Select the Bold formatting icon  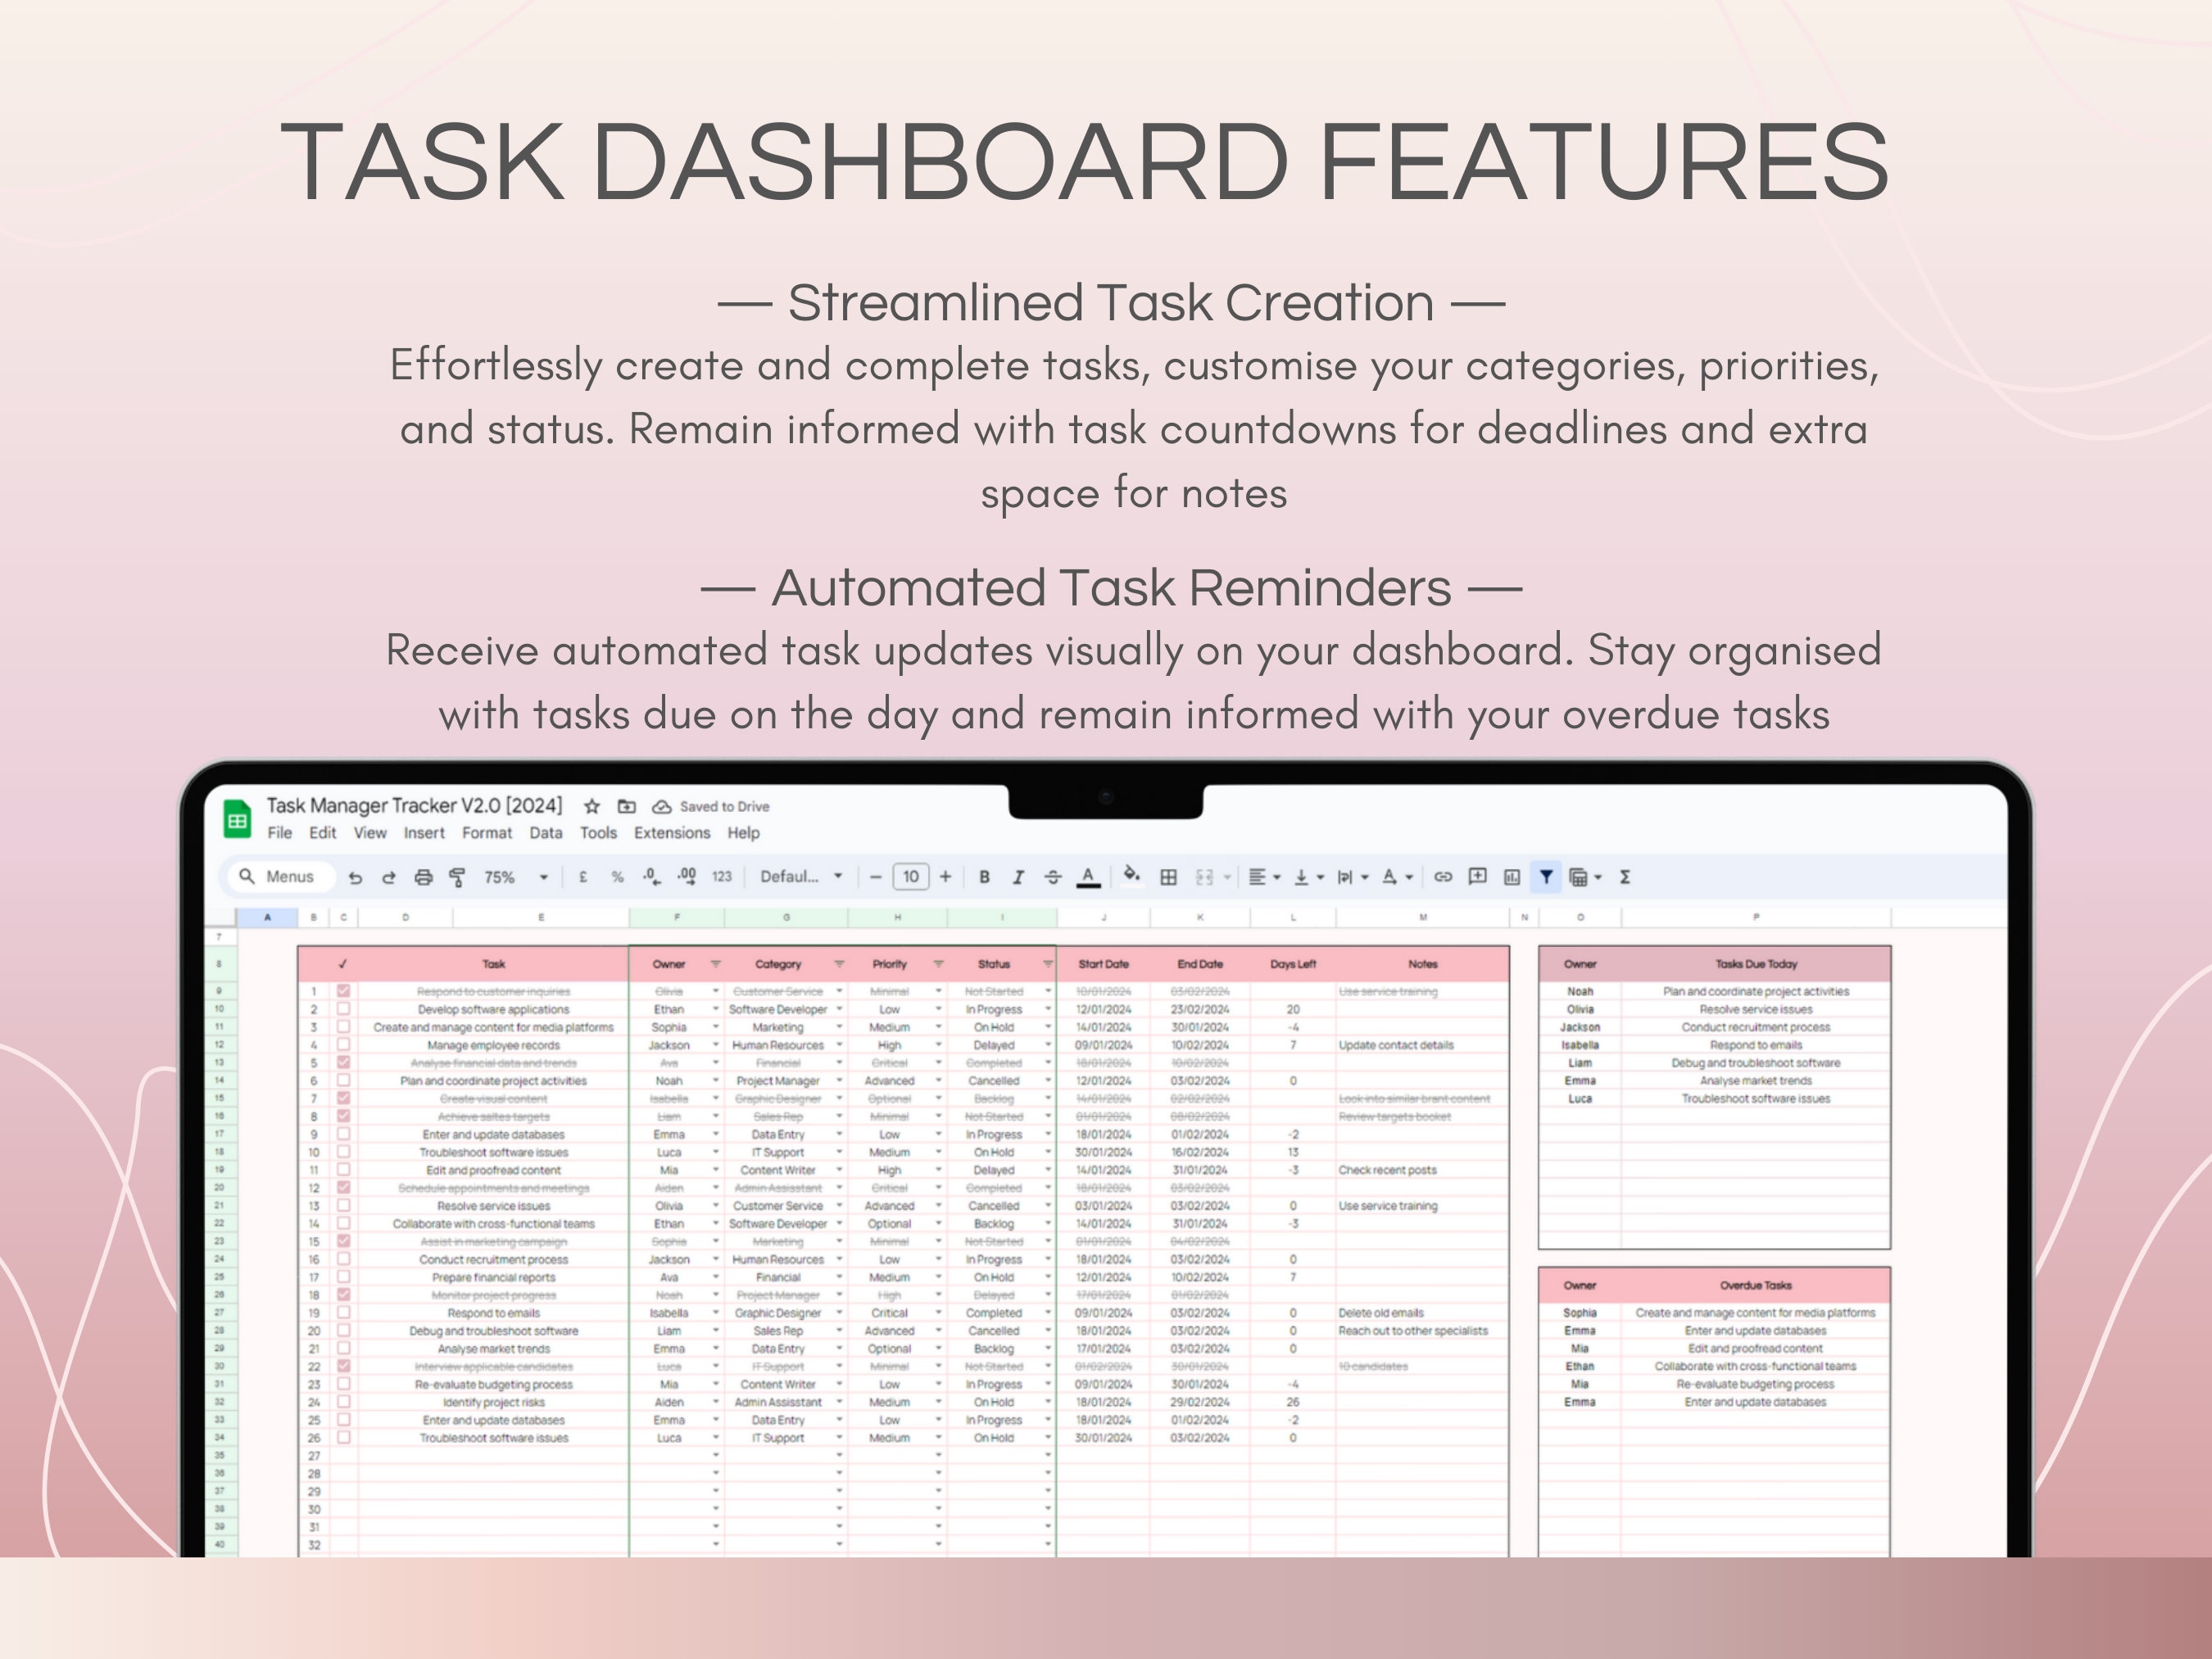(x=983, y=877)
